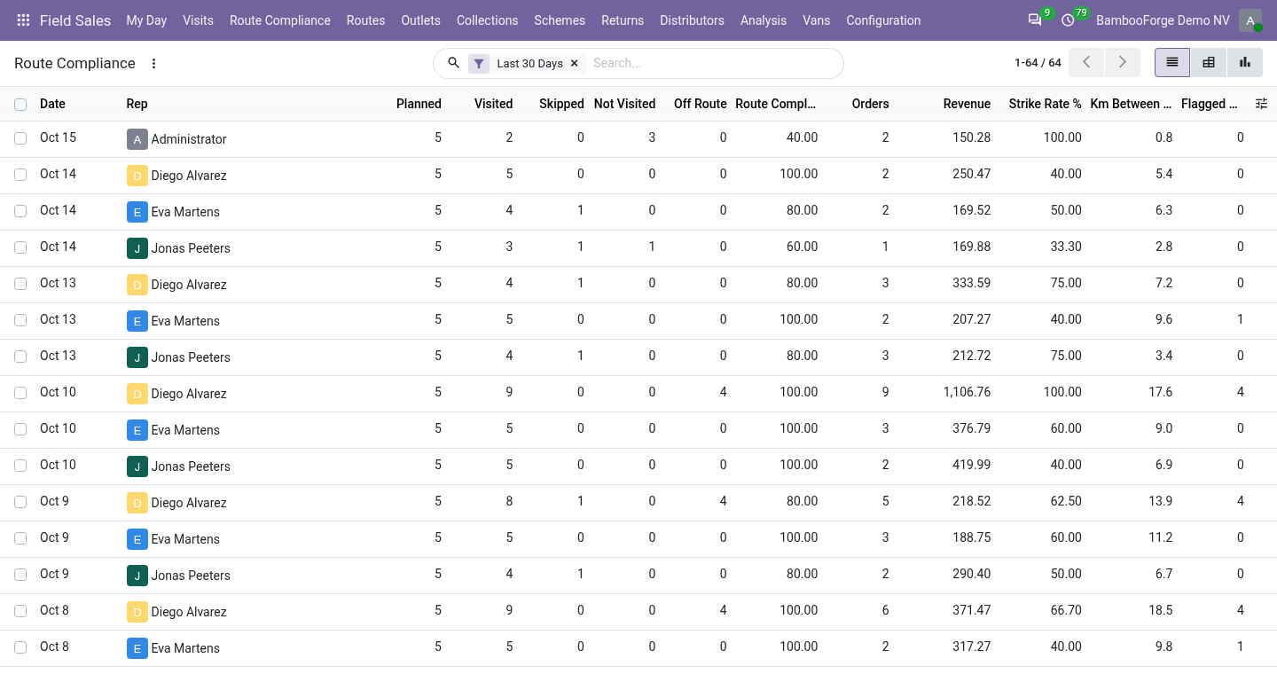Screen dimensions: 1277x674
Task: Open the Analysis menu
Action: [764, 20]
